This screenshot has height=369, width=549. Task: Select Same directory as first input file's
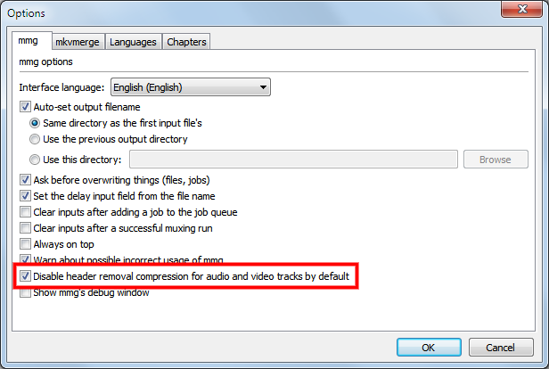pyautogui.click(x=36, y=123)
